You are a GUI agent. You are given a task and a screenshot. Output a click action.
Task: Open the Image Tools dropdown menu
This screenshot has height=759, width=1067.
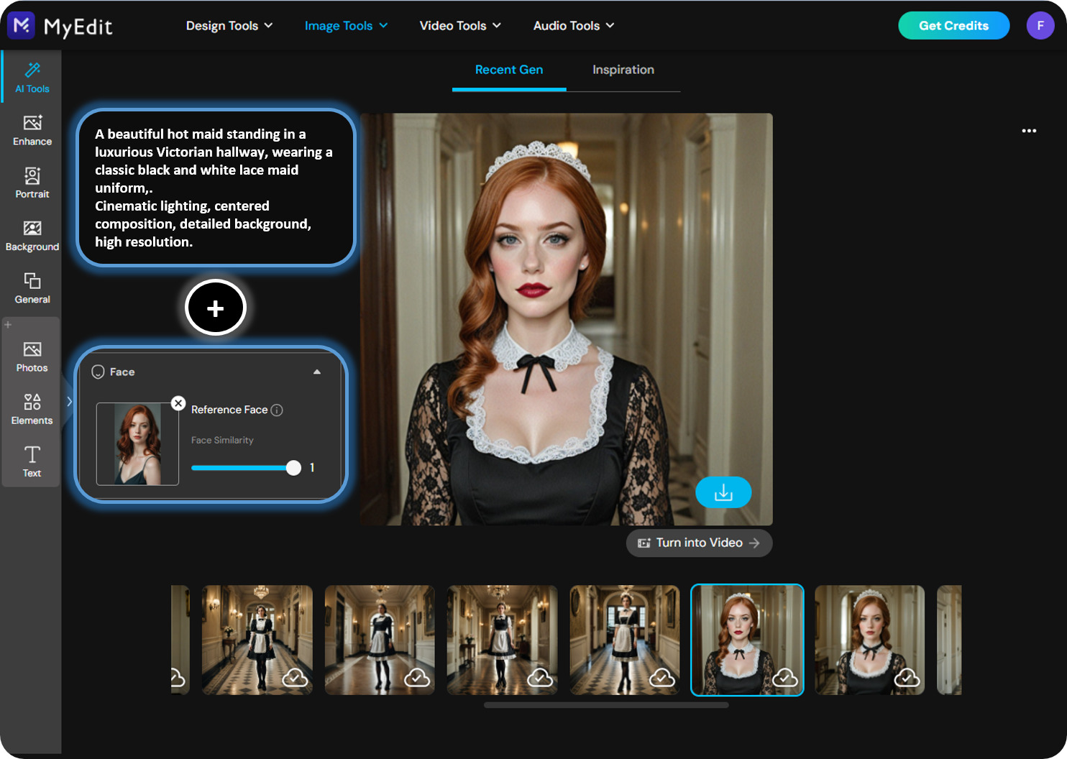[x=346, y=25]
